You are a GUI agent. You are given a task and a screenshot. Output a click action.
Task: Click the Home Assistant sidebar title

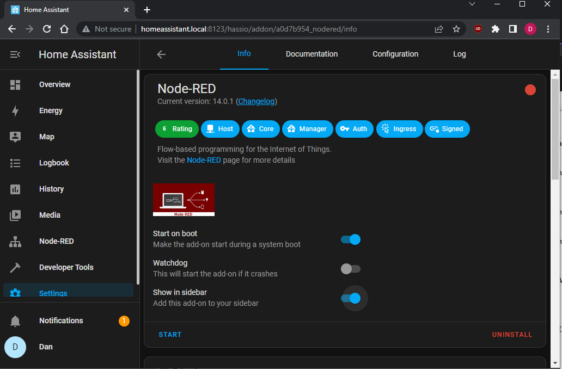(77, 54)
